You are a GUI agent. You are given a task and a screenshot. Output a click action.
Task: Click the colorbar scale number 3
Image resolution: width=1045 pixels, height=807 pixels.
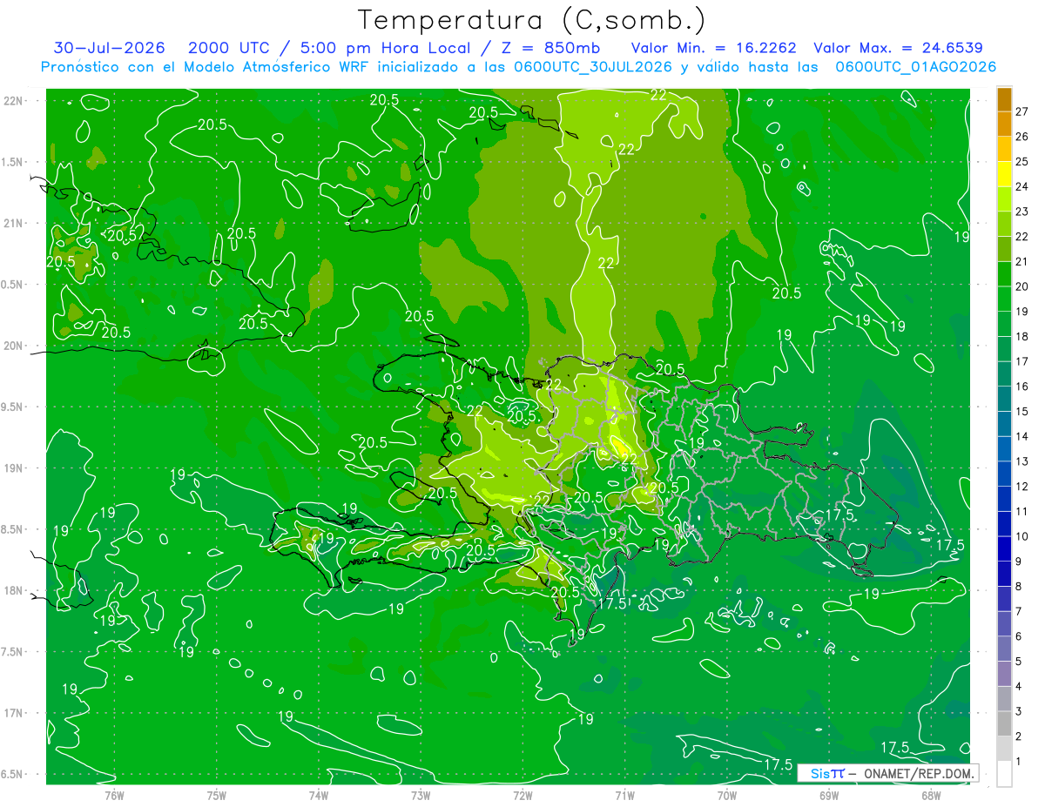point(1018,711)
